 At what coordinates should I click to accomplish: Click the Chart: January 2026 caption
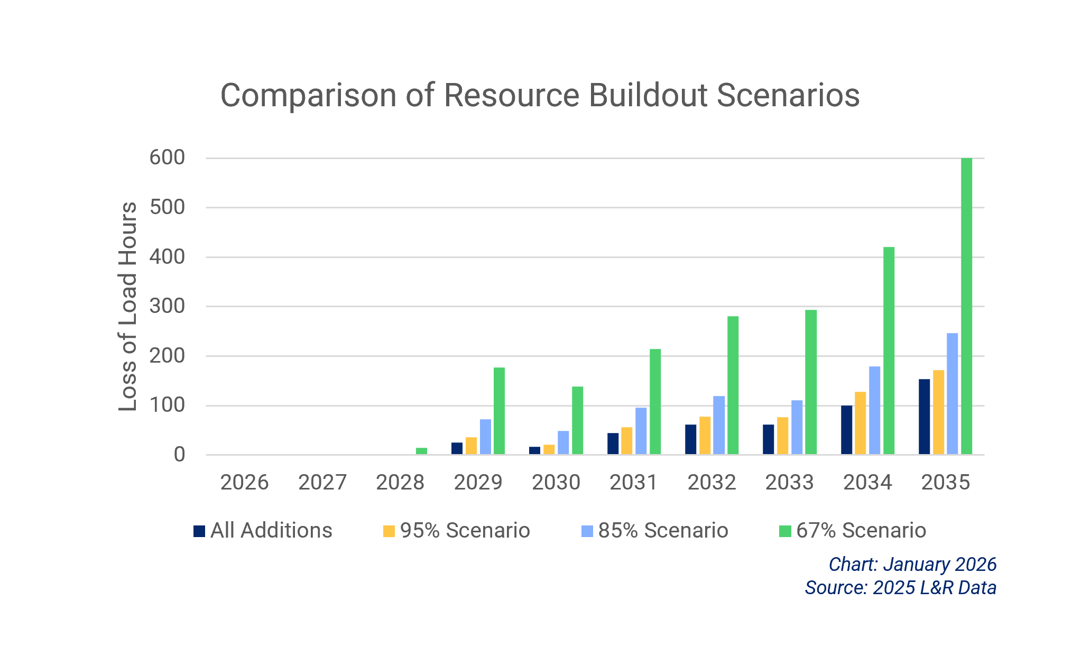pos(912,565)
